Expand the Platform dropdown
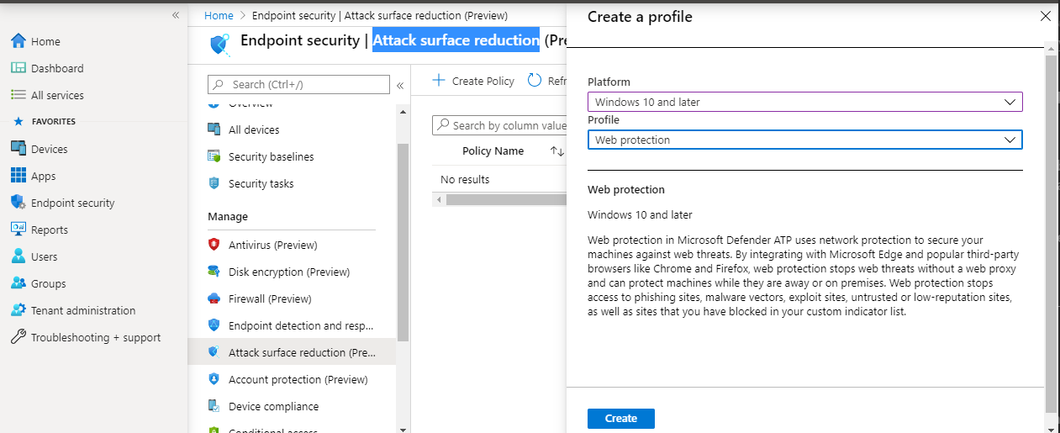This screenshot has width=1060, height=433. point(805,102)
